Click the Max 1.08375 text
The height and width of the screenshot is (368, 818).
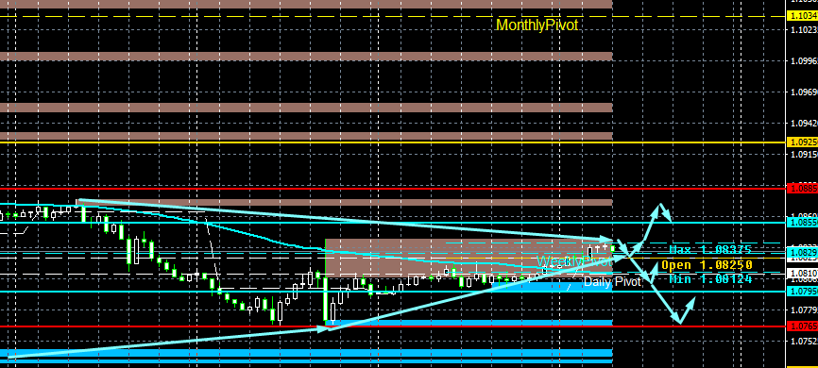[710, 250]
